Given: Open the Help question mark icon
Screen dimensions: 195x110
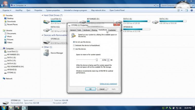Looking at the screenshot, I should tap(192, 10).
